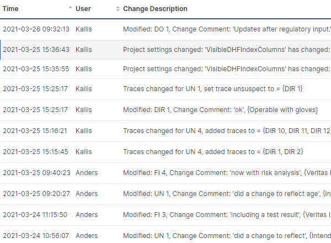The image size is (331, 243).
Task: Open the 'Updates after regulatory input' DO 1 entry
Action: pyautogui.click(x=227, y=28)
